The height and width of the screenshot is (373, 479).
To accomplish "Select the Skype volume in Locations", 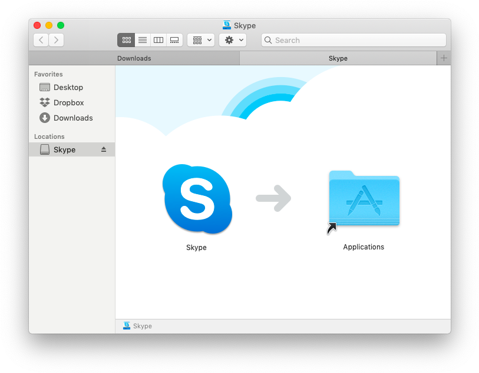I will (x=72, y=149).
